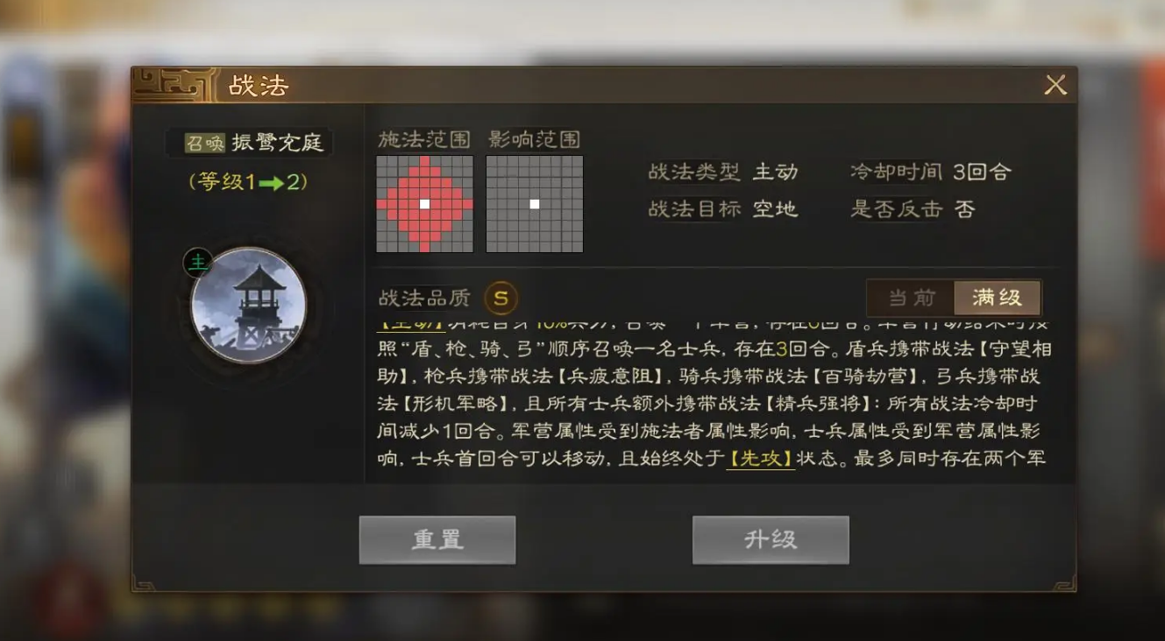Click the level text 等级1→2
Image resolution: width=1165 pixels, height=641 pixels.
click(248, 182)
